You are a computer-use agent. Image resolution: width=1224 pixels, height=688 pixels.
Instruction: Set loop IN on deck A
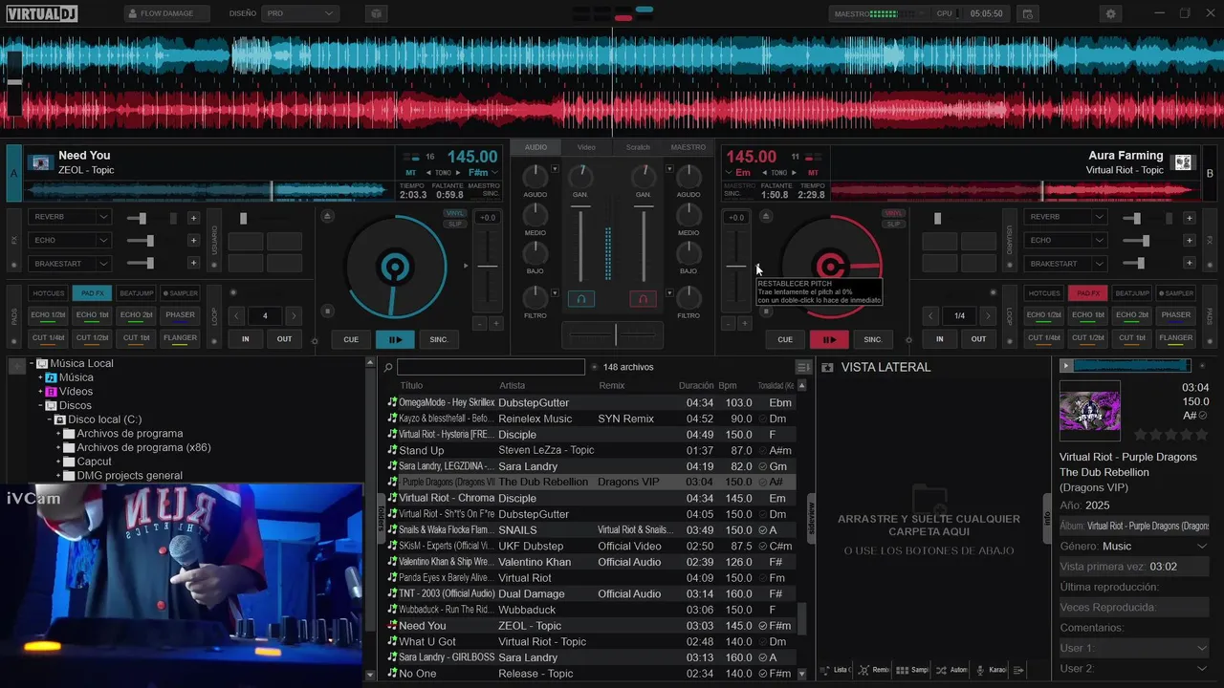pos(246,339)
